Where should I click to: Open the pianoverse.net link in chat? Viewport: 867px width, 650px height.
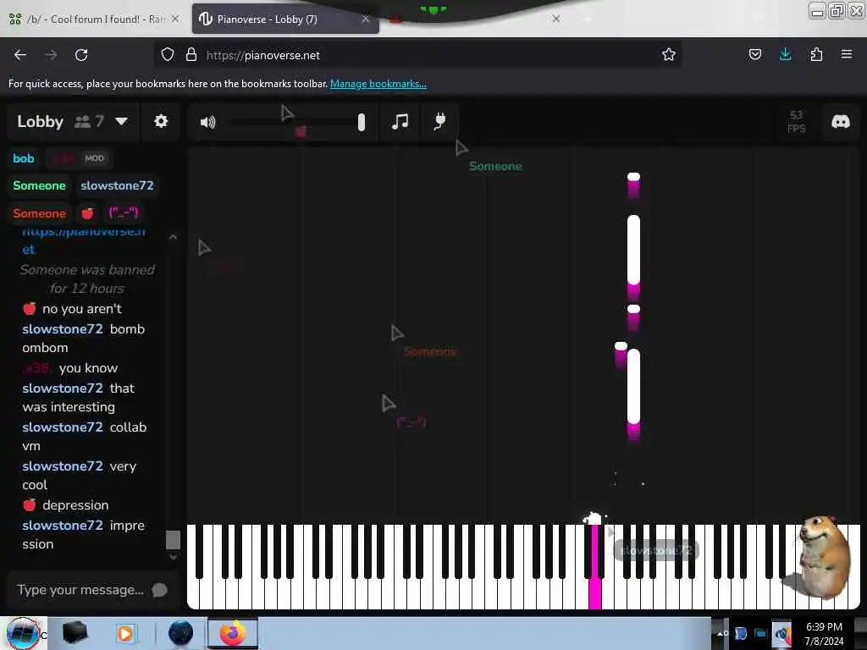coord(83,240)
